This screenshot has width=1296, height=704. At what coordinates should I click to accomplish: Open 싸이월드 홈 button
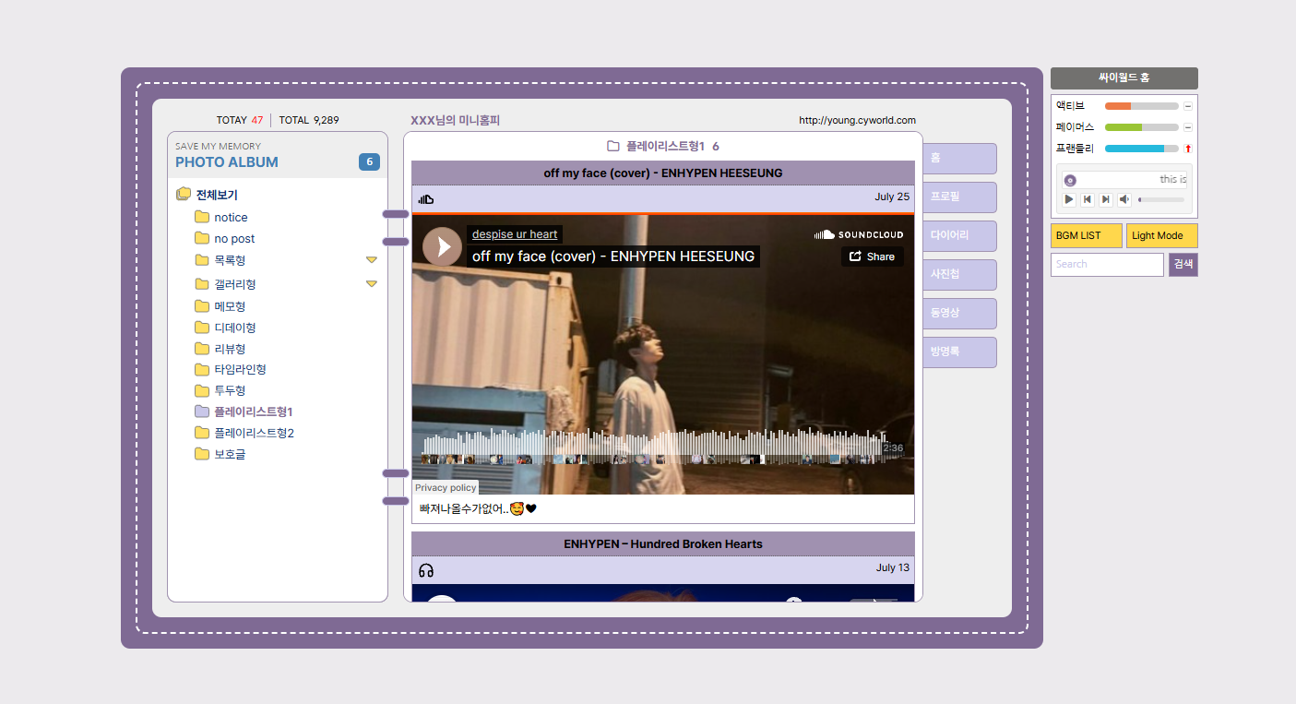(x=1124, y=78)
